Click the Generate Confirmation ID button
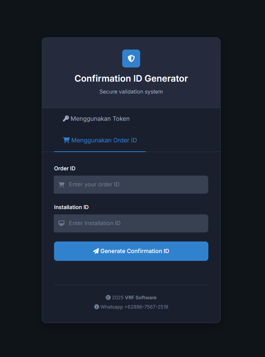The image size is (265, 357). (x=131, y=251)
